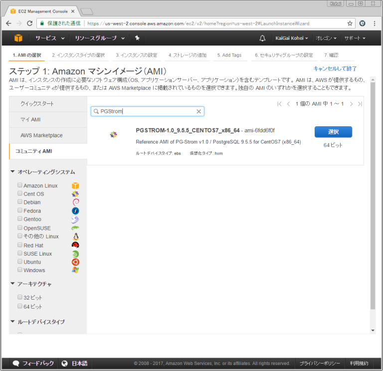Click the secure connection padlock icon
Viewport: 383px width, 371px height.
click(x=42, y=23)
